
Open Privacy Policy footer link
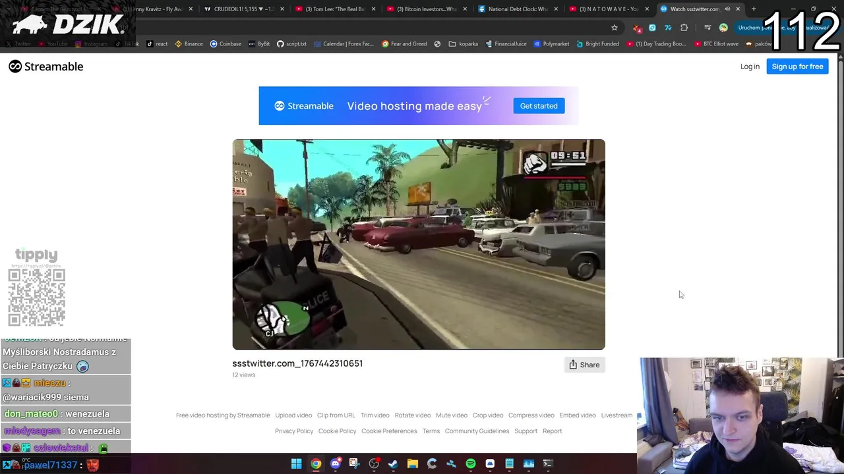[294, 431]
